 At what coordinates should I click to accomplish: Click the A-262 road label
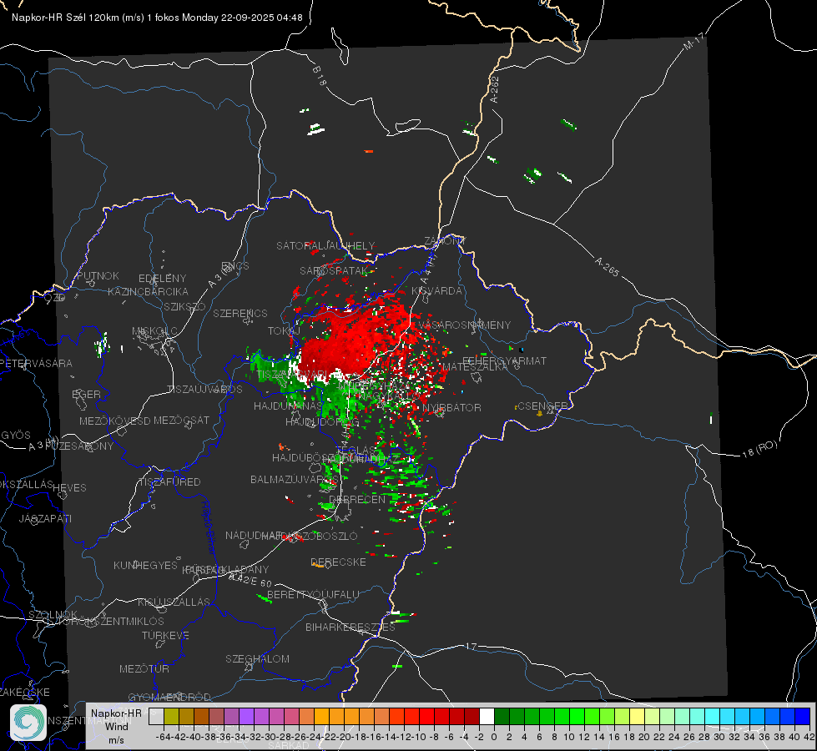point(495,89)
